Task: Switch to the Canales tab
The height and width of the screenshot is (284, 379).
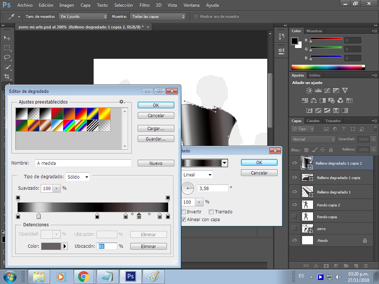Action: pyautogui.click(x=313, y=121)
